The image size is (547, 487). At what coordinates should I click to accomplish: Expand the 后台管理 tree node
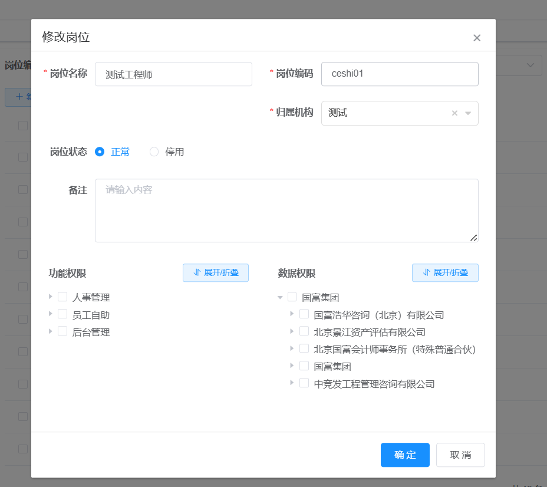(x=51, y=331)
